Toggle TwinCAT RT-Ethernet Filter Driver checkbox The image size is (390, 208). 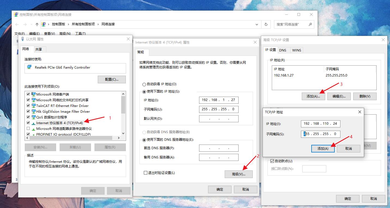(x=28, y=106)
